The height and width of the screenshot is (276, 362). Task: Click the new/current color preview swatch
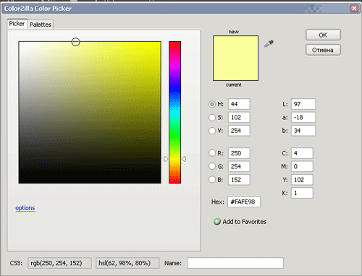click(x=235, y=59)
